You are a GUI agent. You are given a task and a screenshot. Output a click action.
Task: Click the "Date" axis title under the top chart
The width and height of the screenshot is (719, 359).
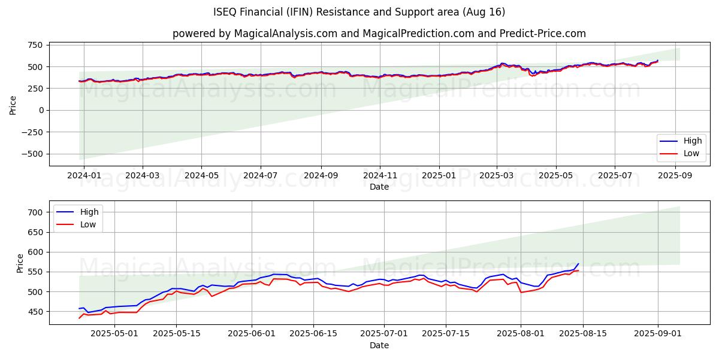[x=379, y=187]
